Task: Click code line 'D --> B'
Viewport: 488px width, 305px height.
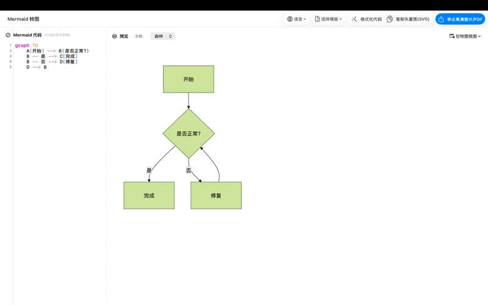Action: pyautogui.click(x=37, y=67)
